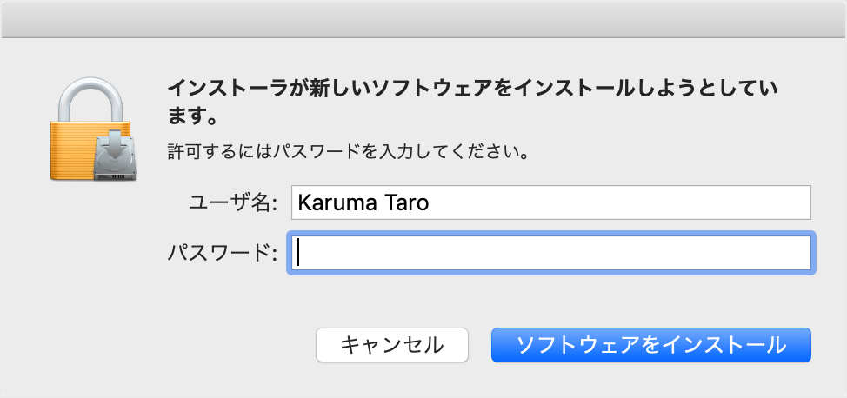This screenshot has width=847, height=398.
Task: Focus the パスワード input field
Action: [x=551, y=252]
